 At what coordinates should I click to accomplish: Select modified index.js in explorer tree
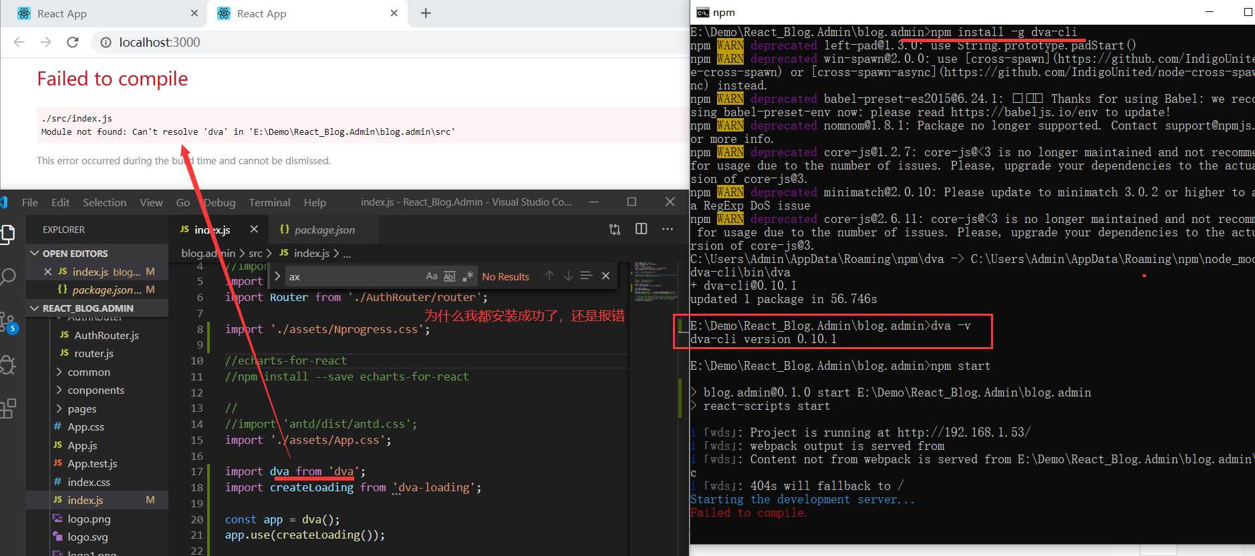click(97, 500)
